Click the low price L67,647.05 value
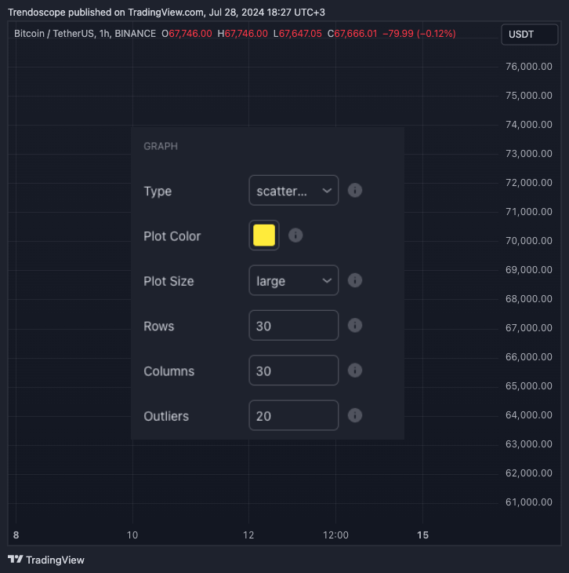The image size is (569, 573). [298, 34]
